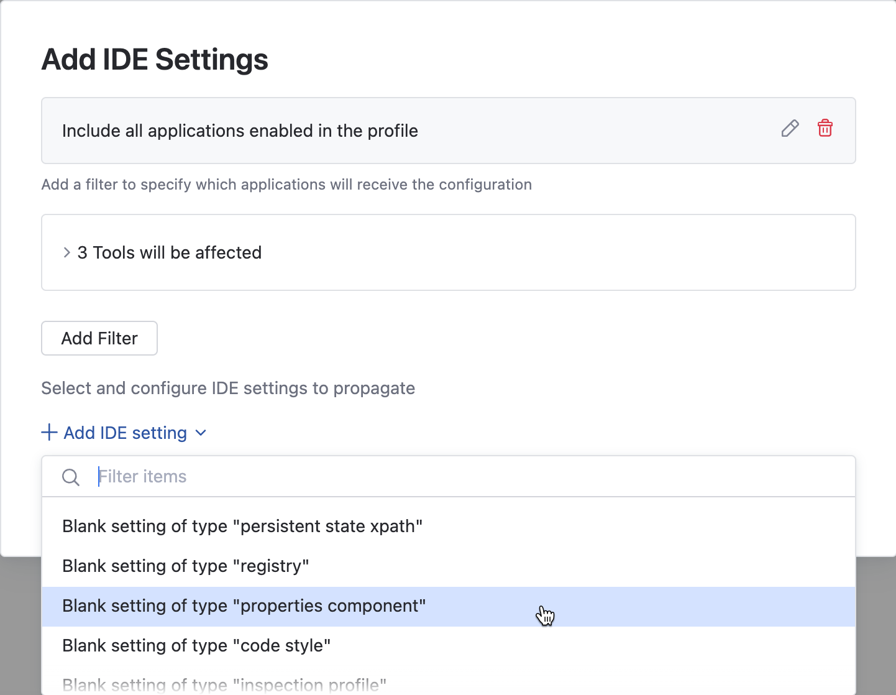
Task: Click the plus icon next to Add IDE setting
Action: pos(48,432)
